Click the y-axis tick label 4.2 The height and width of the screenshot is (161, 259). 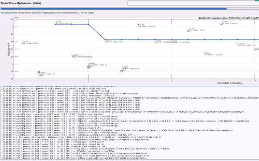coord(12,19)
